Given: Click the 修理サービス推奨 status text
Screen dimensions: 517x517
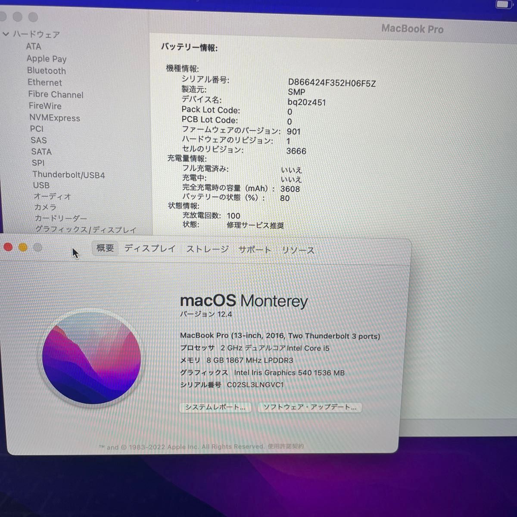Looking at the screenshot, I should [255, 225].
